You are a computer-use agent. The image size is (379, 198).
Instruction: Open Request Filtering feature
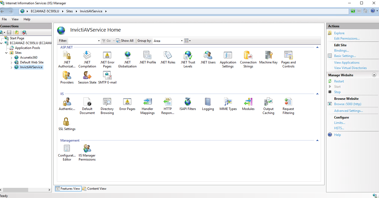coord(288,106)
